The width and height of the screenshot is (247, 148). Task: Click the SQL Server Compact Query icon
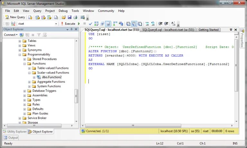[56, 17]
